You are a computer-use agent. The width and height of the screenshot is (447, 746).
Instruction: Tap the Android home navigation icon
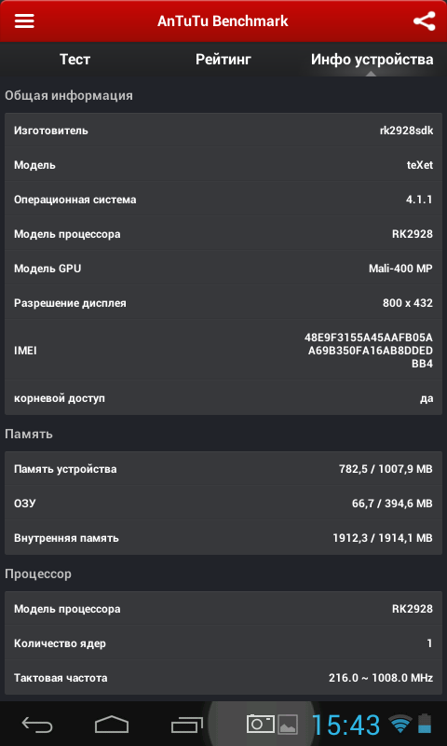[112, 725]
